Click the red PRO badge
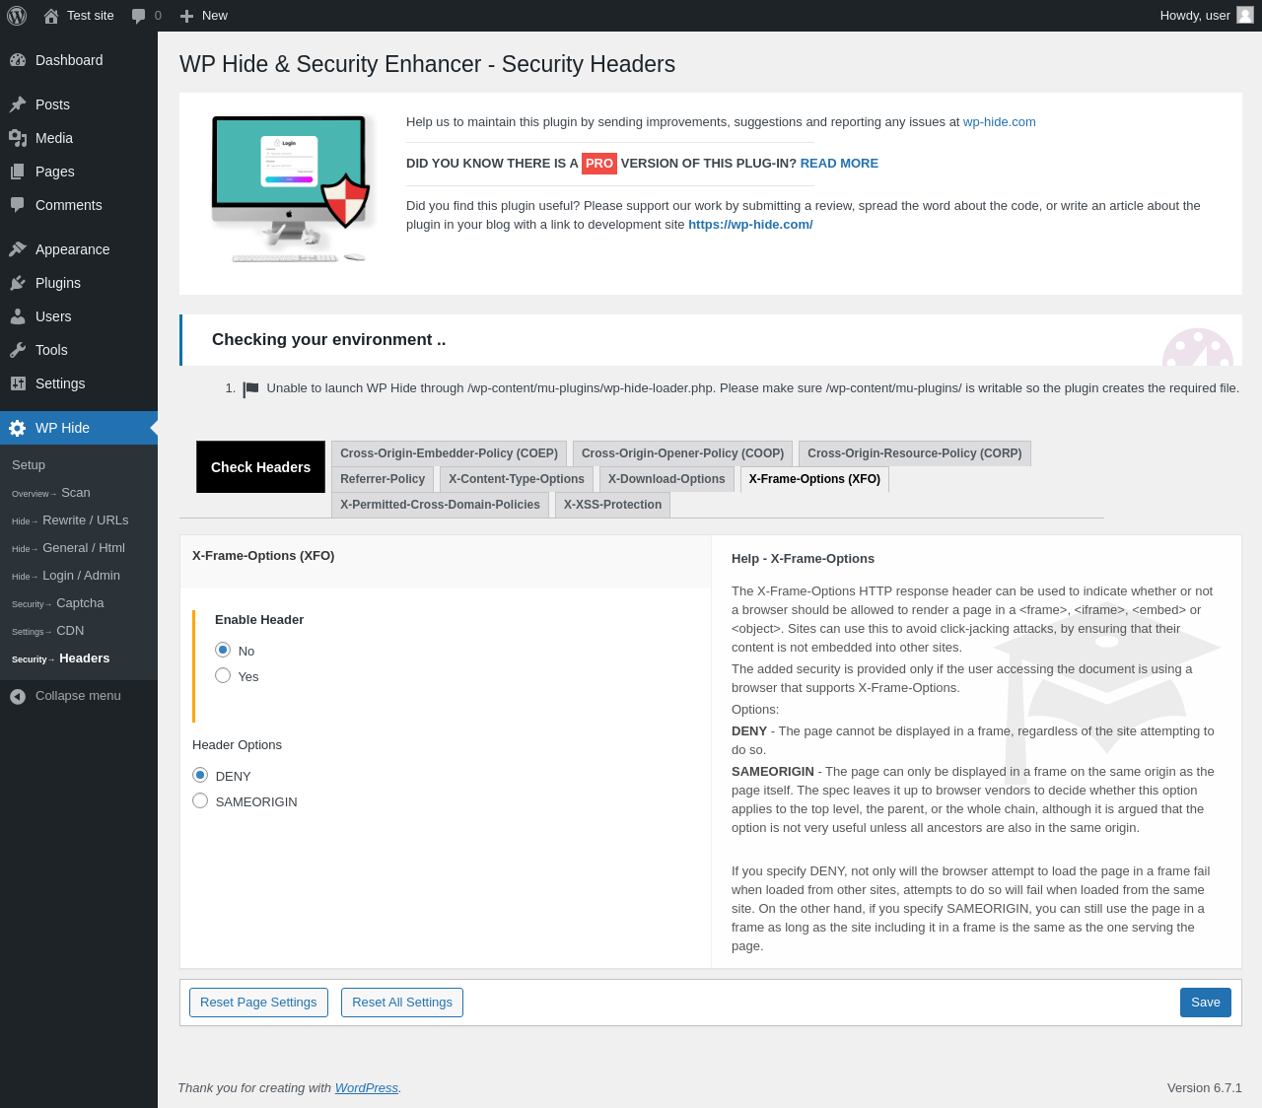Image resolution: width=1262 pixels, height=1108 pixels. 599,164
